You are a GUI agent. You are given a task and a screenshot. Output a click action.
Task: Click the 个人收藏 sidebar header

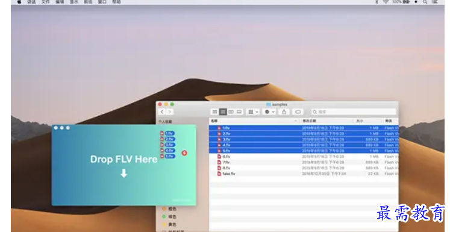click(x=165, y=122)
